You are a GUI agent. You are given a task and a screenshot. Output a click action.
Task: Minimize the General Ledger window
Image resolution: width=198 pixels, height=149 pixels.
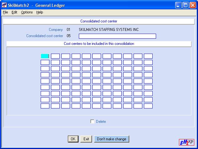[x=178, y=5]
